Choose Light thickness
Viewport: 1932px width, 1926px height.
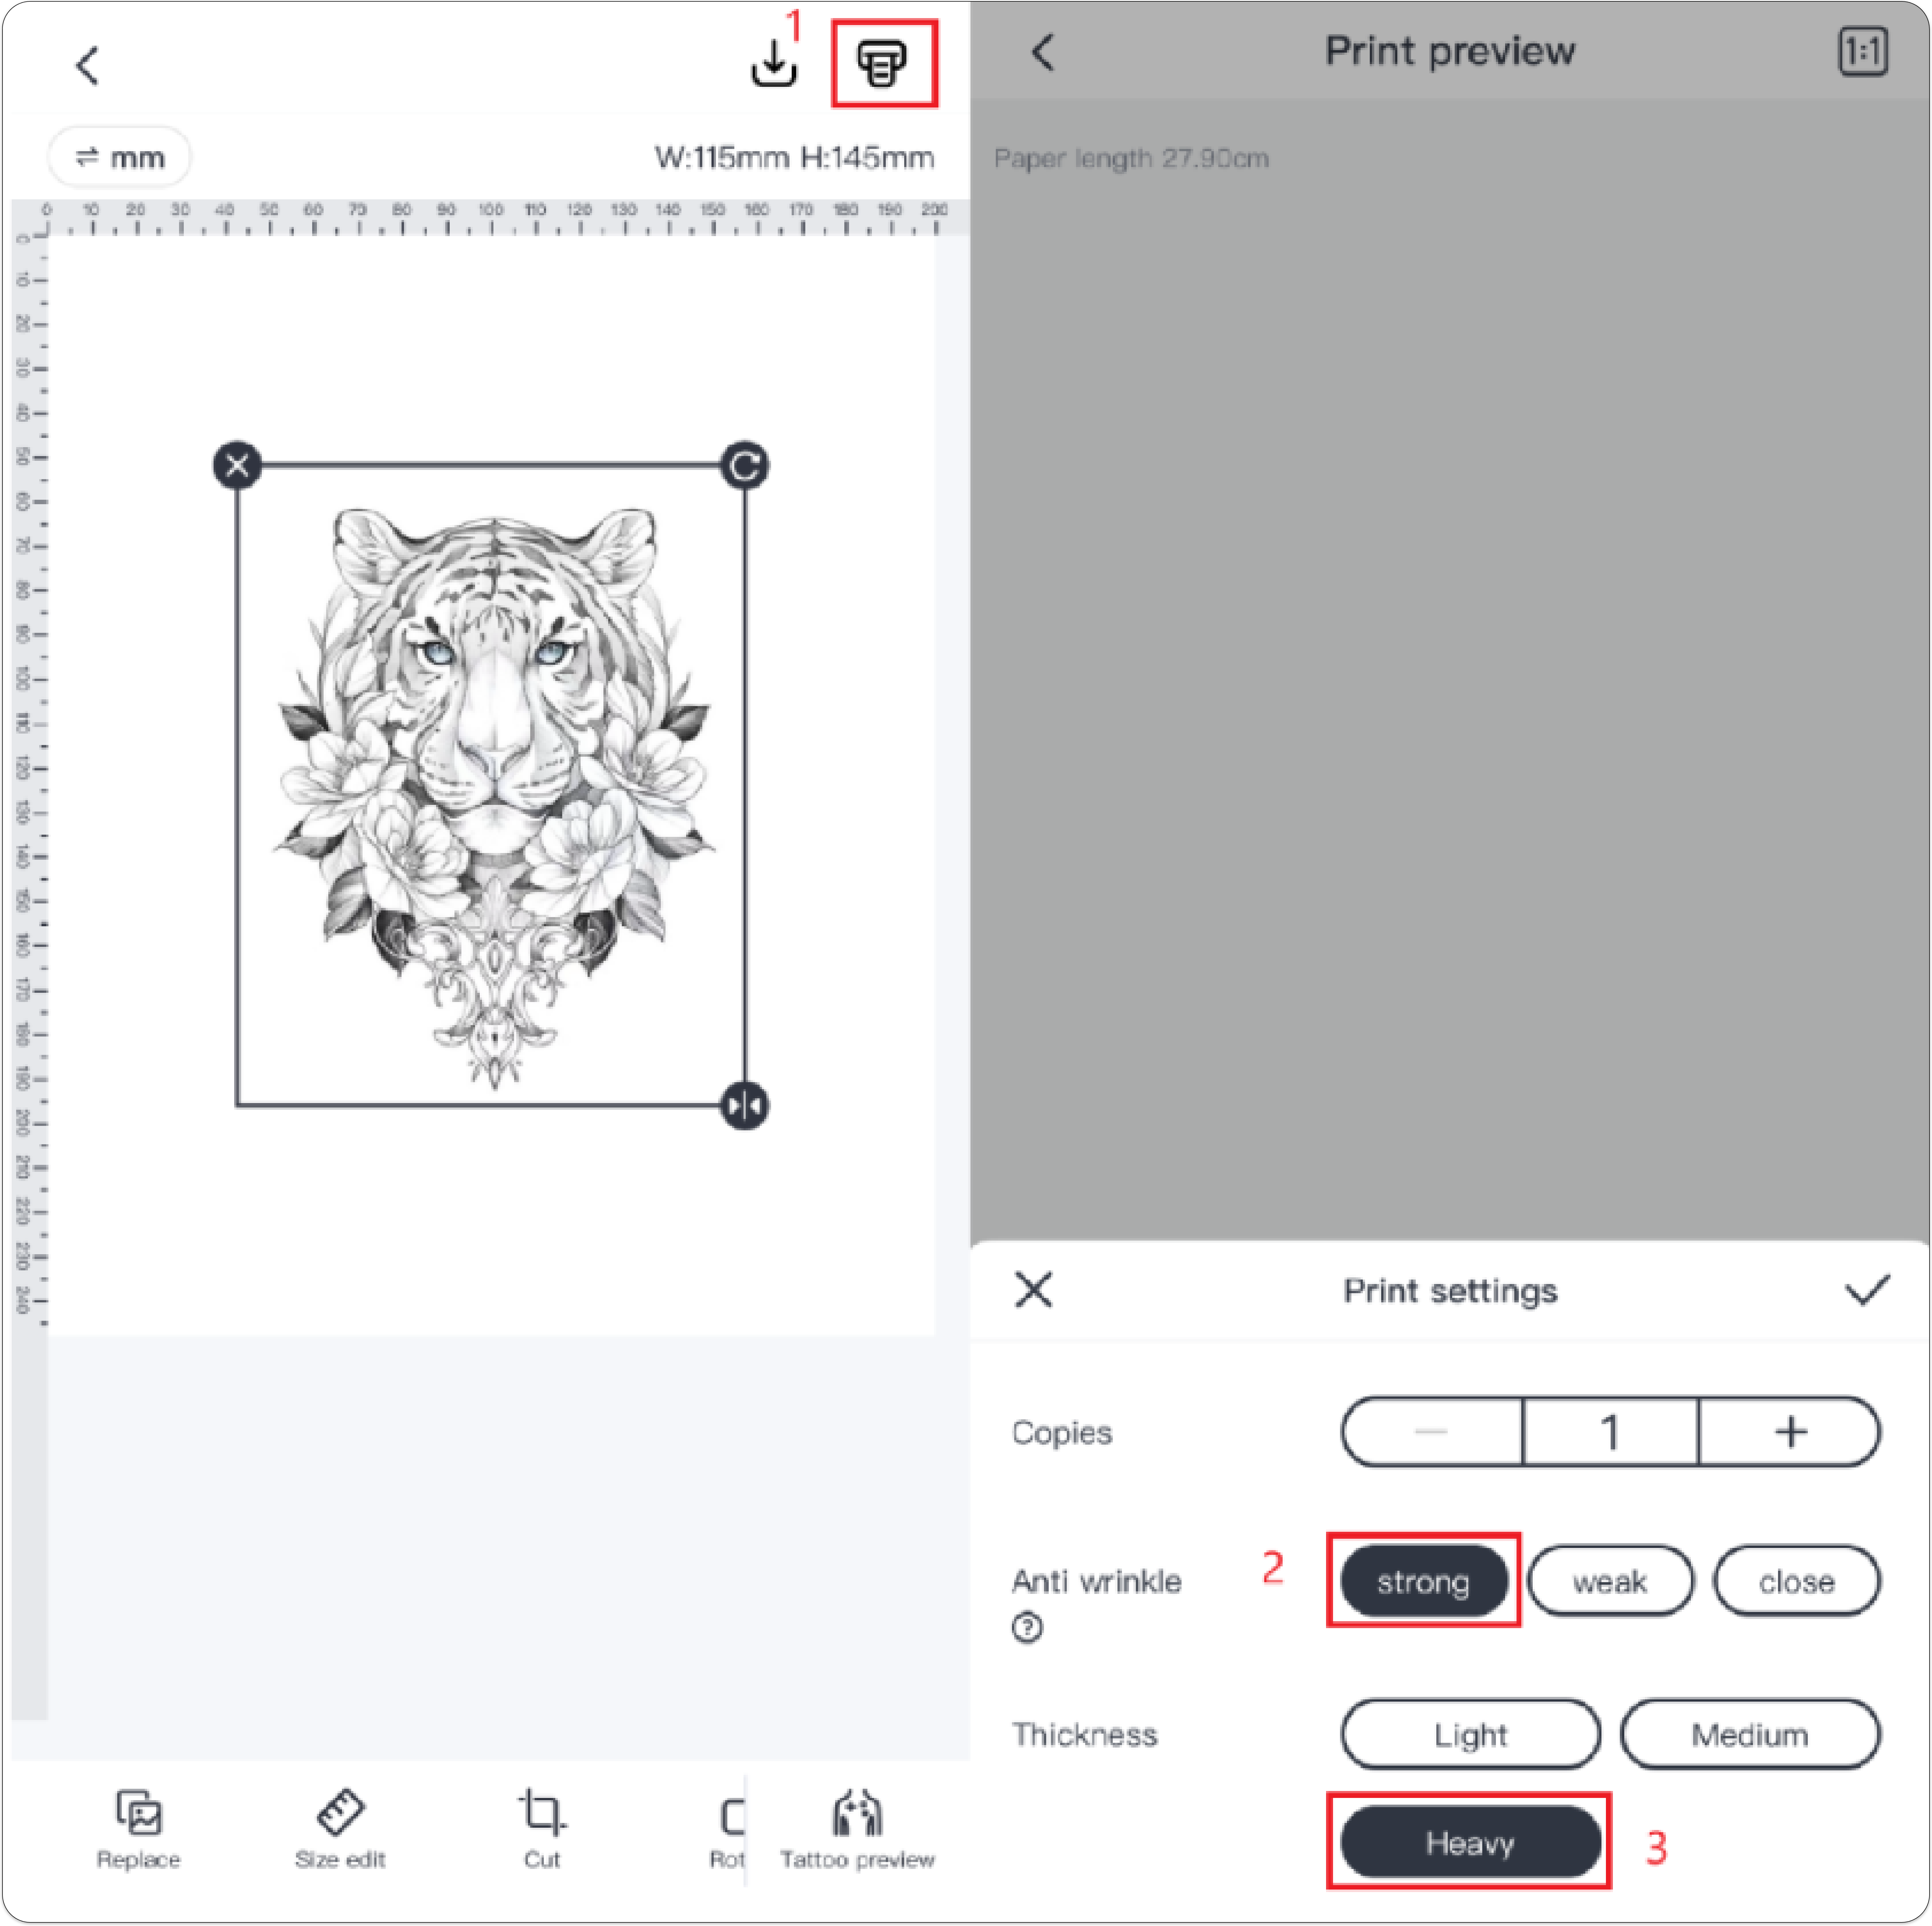1470,1734
